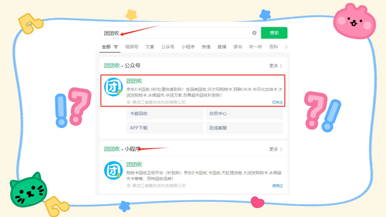Click the 团团收 小程序 avatar logo
This screenshot has width=386, height=217.
pos(113,171)
